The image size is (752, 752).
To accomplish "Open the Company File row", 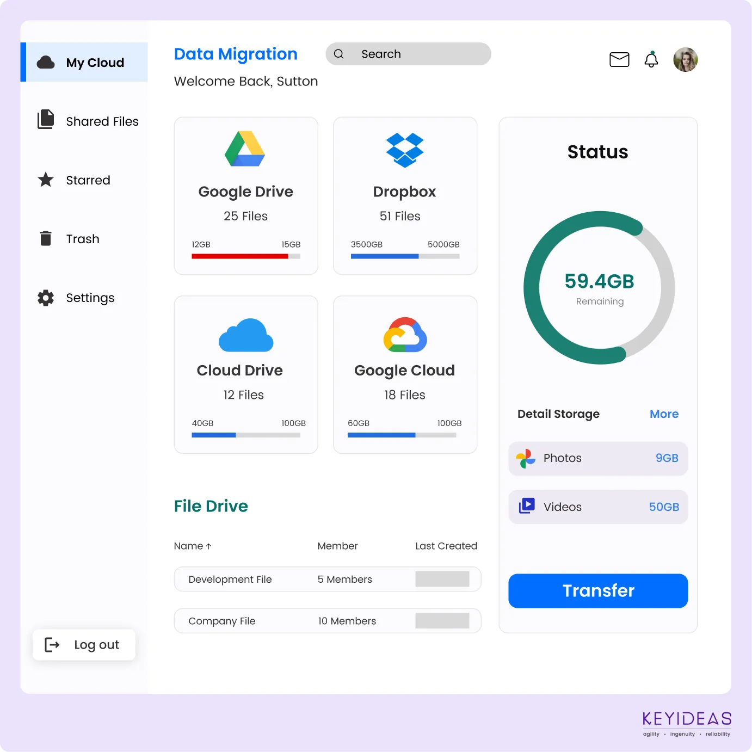I will click(x=328, y=621).
